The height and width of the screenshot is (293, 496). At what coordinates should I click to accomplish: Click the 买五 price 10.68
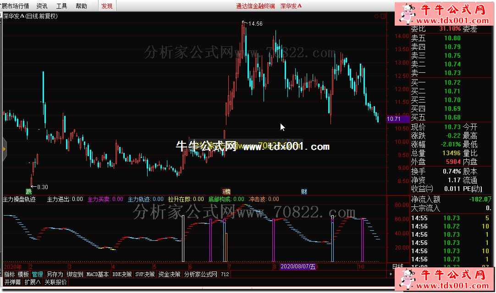452,117
